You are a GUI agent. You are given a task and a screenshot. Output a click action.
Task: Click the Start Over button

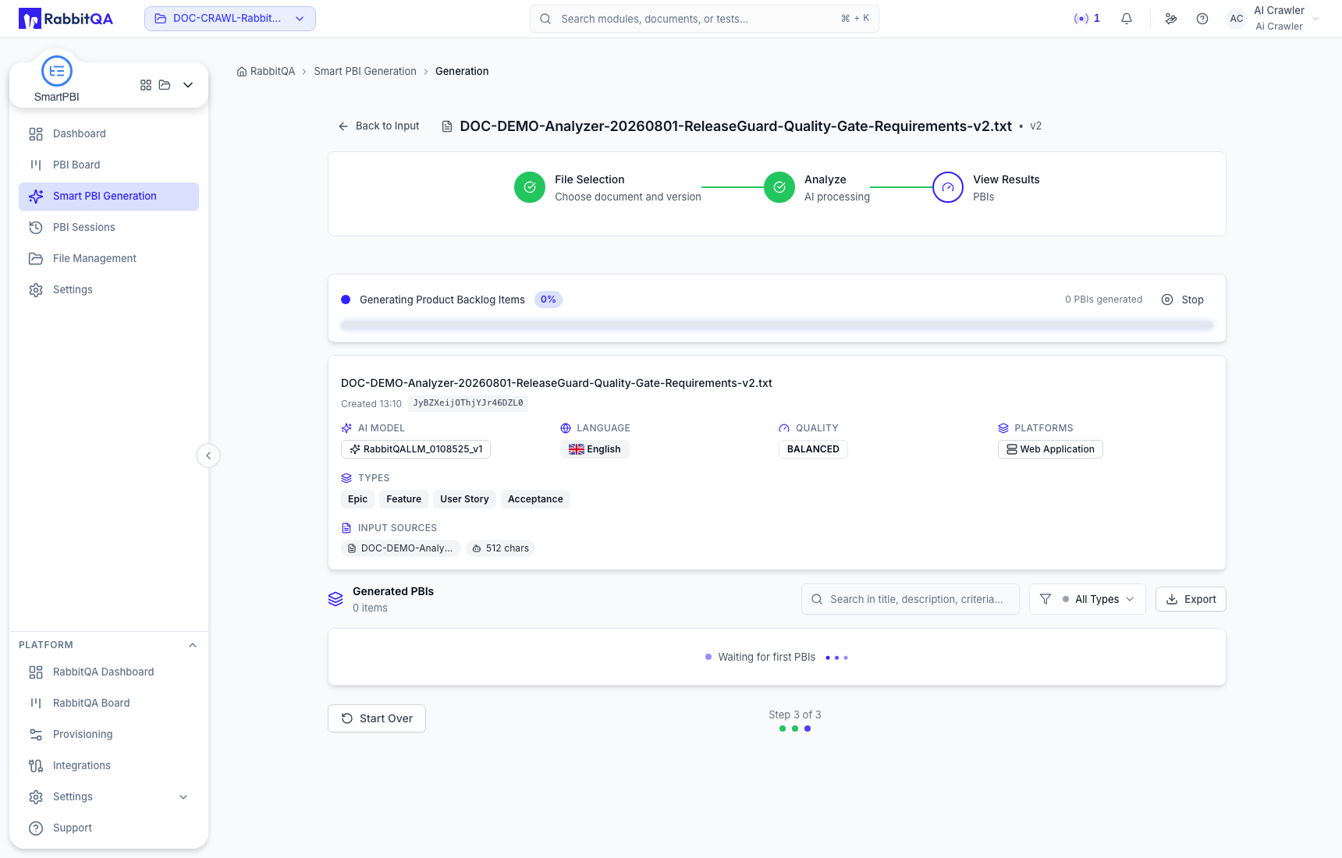(377, 718)
